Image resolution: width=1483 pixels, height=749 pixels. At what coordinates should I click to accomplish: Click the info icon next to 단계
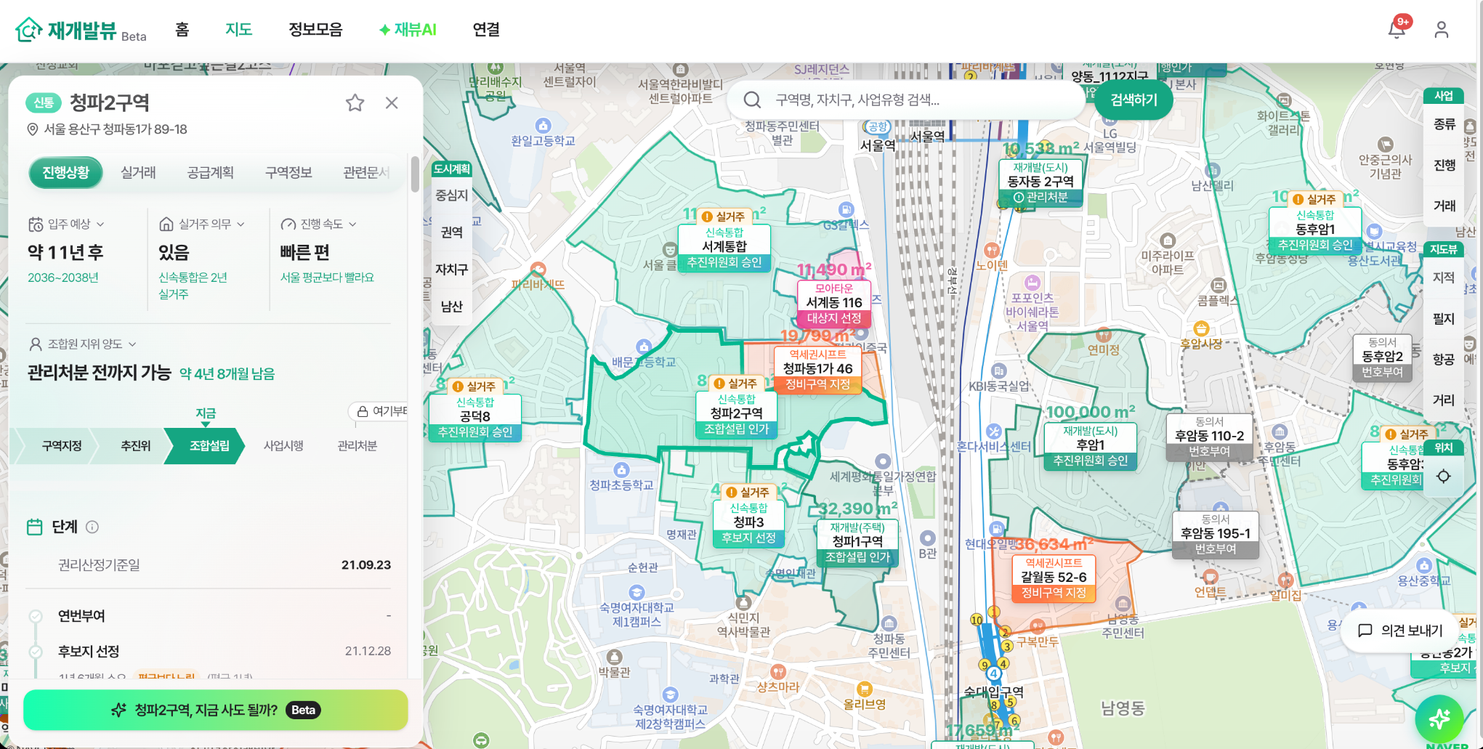click(x=92, y=527)
